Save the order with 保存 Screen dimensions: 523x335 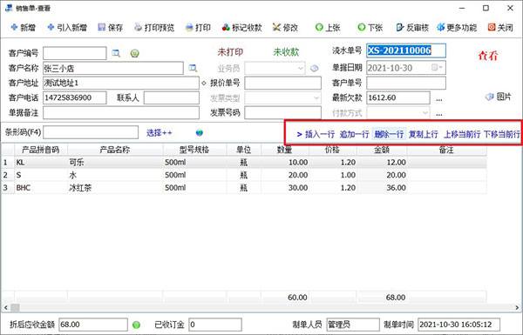coord(111,27)
